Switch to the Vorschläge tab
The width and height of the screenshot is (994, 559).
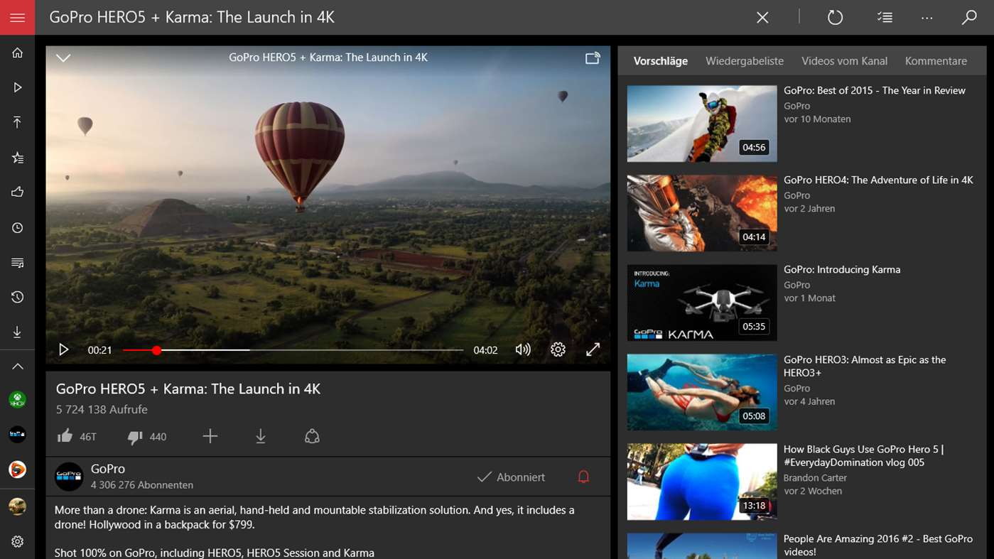(x=661, y=61)
